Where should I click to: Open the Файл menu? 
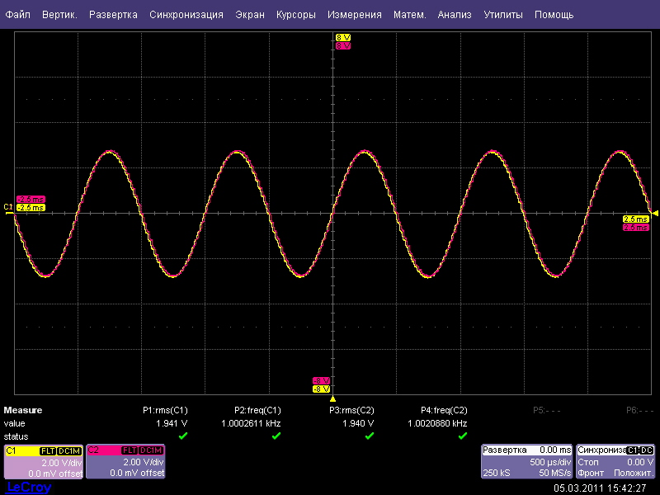tap(18, 15)
